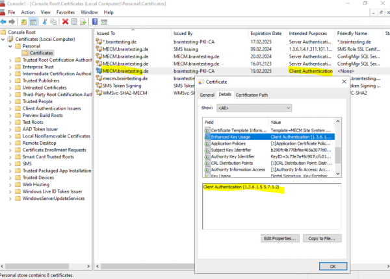Click the Properties toolbar icon
Screen dimensions: 390x279
click(74, 22)
